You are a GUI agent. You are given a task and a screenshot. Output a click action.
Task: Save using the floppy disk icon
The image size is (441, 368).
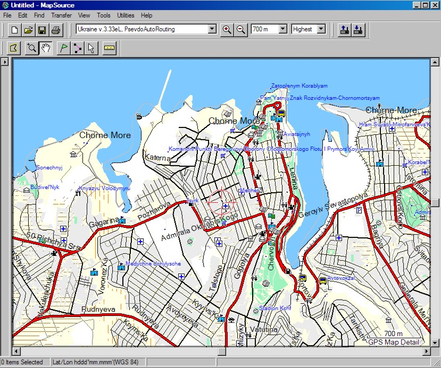[x=42, y=30]
